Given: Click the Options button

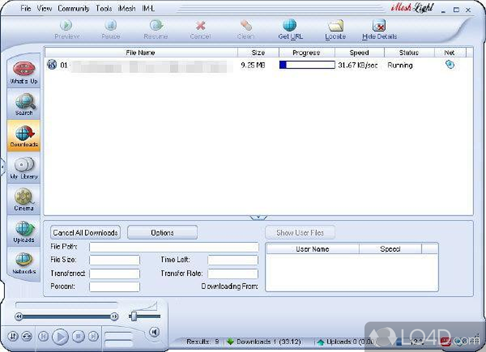Looking at the screenshot, I should [x=162, y=232].
